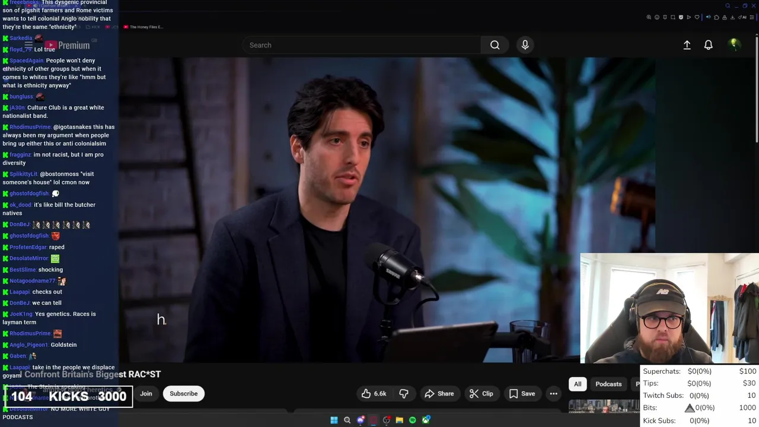Subscribe to the channel
This screenshot has width=759, height=427.
tap(184, 394)
